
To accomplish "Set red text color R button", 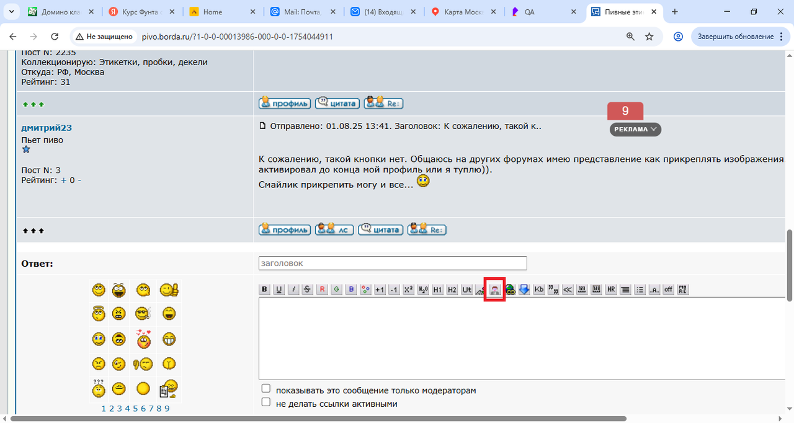I will tap(322, 290).
